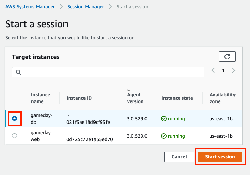Go to next page arrow

tap(233, 70)
